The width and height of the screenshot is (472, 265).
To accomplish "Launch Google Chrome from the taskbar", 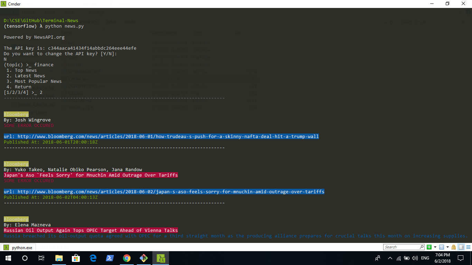I will click(127, 258).
